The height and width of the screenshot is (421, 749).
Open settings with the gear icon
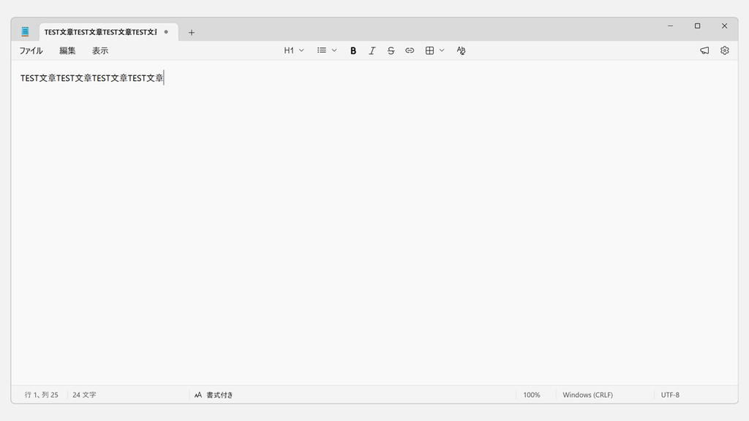point(725,50)
